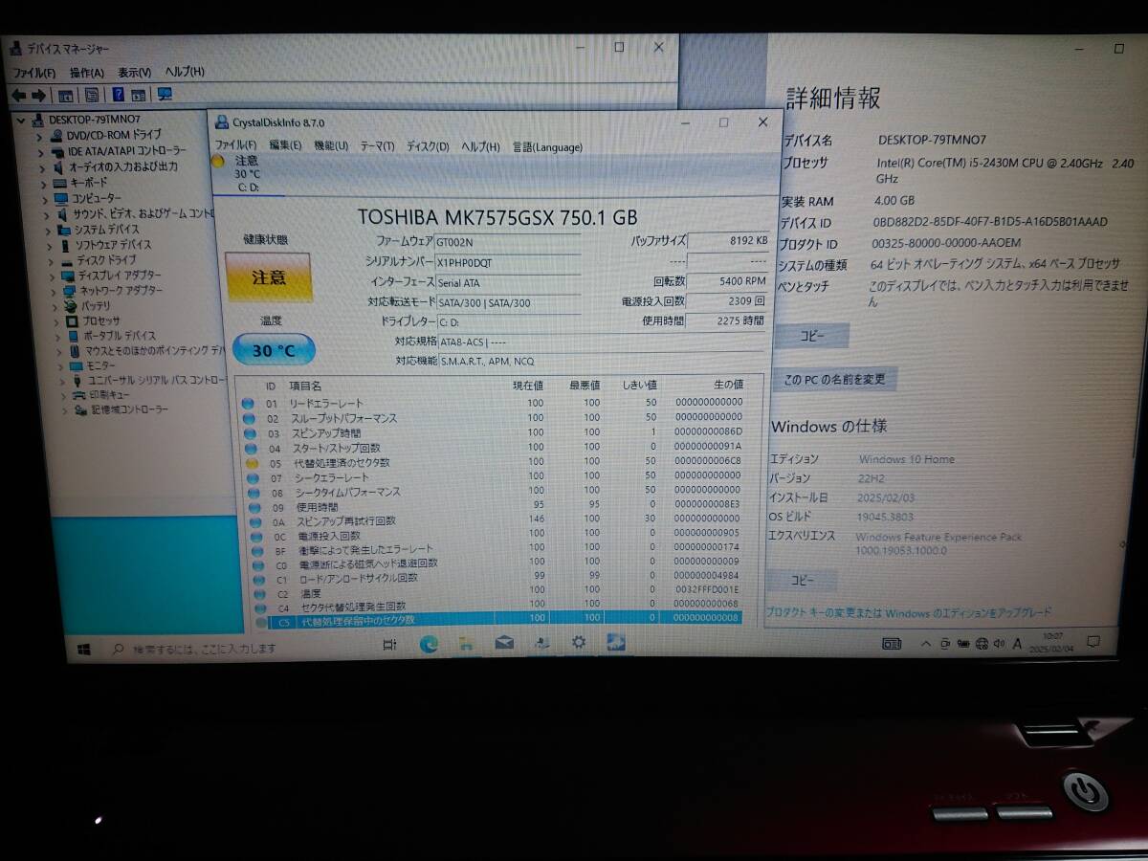The height and width of the screenshot is (861, 1148).
Task: Click この PC の名前を変更 button
Action: [x=834, y=379]
